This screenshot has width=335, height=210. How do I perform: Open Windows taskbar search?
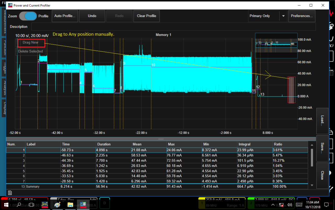tap(19, 204)
